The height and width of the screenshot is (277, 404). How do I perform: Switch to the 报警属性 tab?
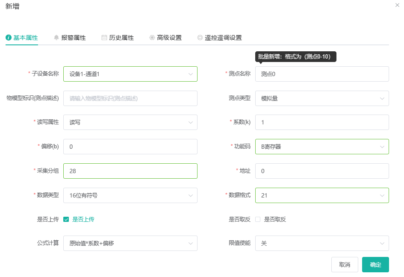[73, 38]
